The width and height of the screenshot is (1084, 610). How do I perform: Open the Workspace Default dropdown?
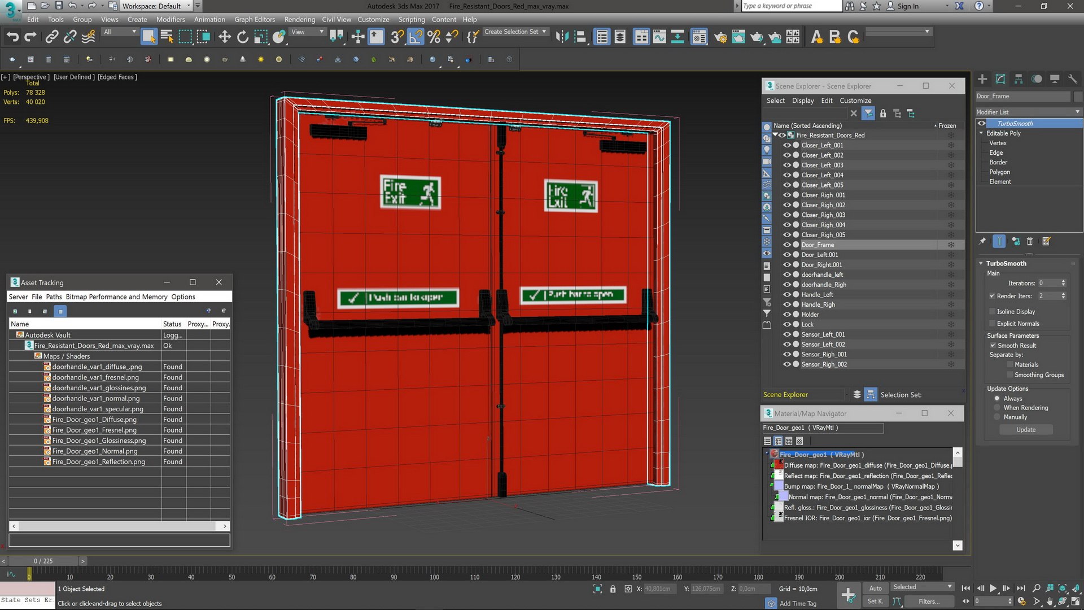pos(156,6)
